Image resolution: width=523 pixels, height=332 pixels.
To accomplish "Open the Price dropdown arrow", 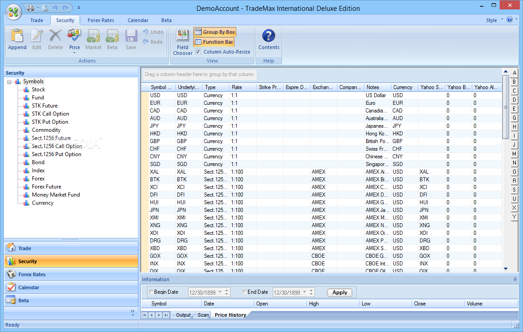I will coord(75,53).
